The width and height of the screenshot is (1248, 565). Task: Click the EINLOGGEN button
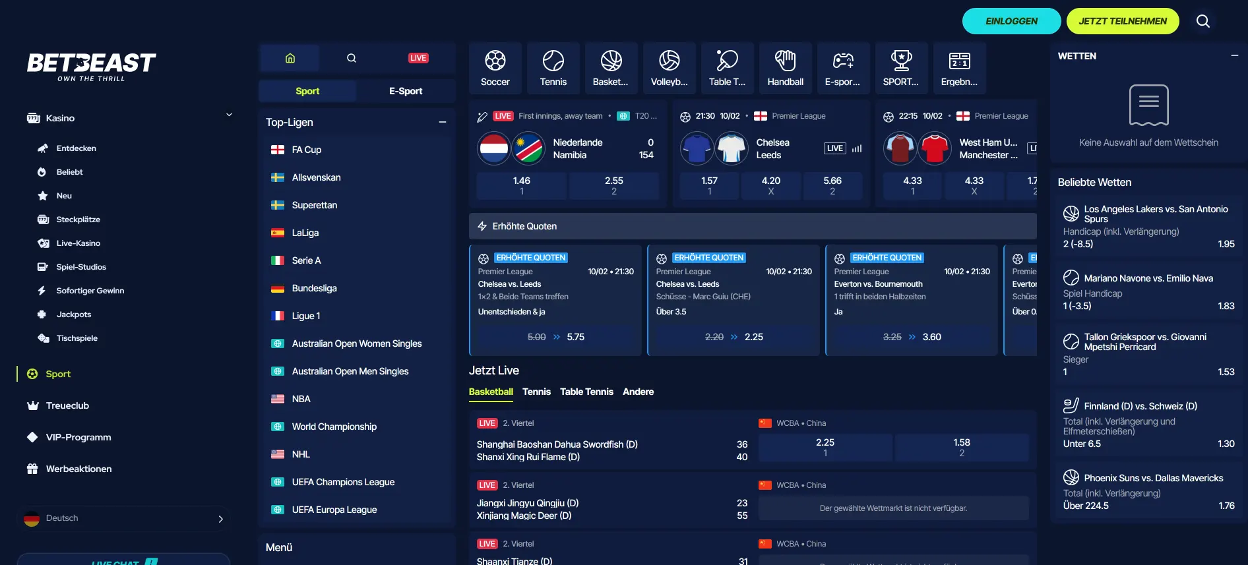coord(1011,21)
